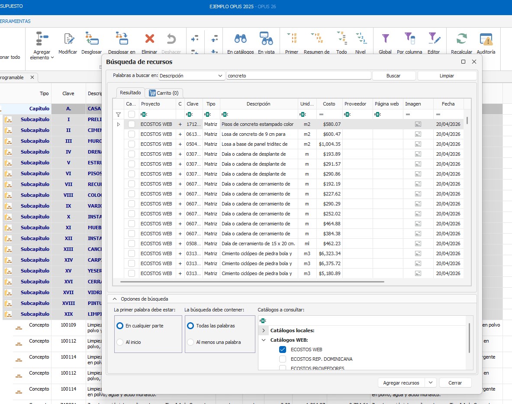Screen dimensions: 512x404
Task: Check the box for Dala de cerramiento 15 x 20 row
Action: [x=132, y=244]
